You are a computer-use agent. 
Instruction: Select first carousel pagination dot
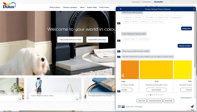click(147, 95)
